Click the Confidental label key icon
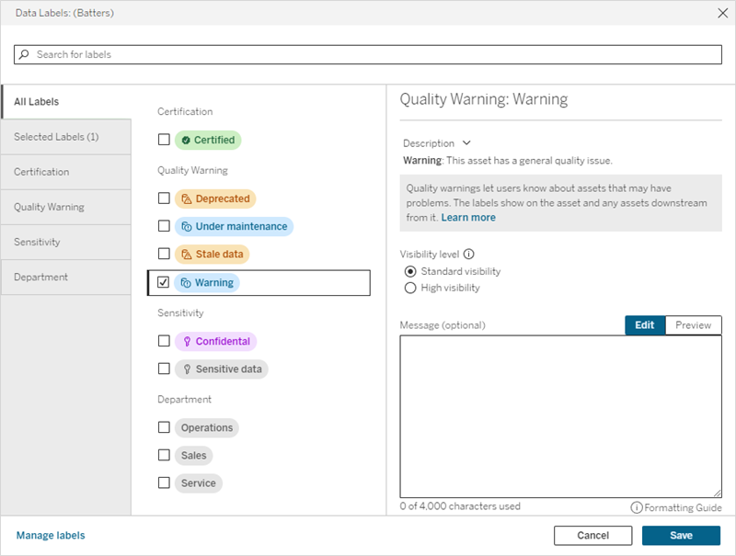This screenshot has height=556, width=736. click(x=187, y=341)
